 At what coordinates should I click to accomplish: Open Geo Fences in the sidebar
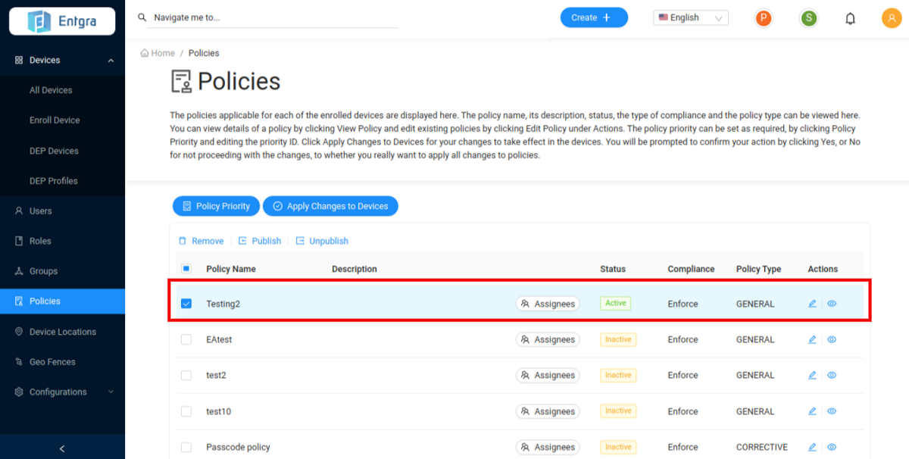pyautogui.click(x=52, y=362)
